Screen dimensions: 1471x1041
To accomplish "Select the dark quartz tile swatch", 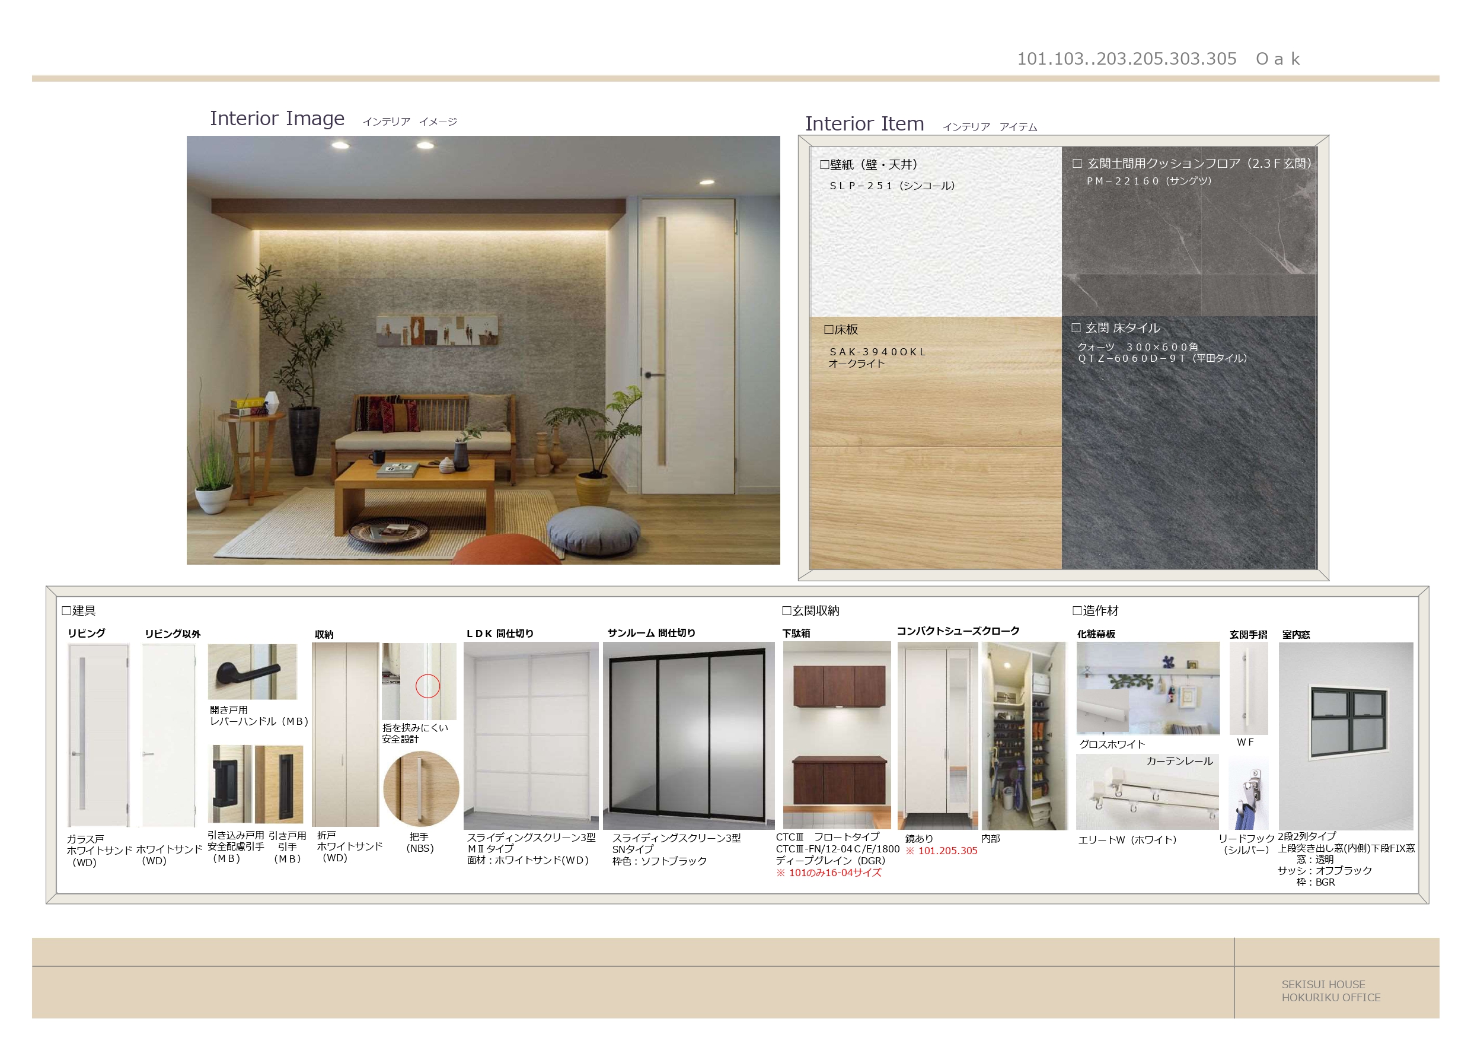I will (1188, 461).
